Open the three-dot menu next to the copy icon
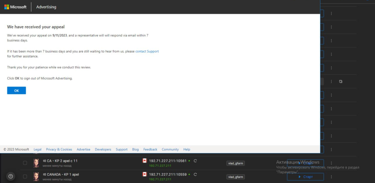Screen dimensions: 375x183 point(331,82)
